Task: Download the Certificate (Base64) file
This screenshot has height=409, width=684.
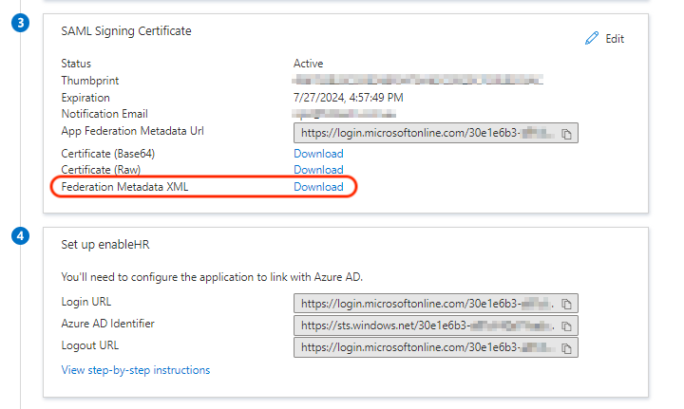Action: [318, 154]
